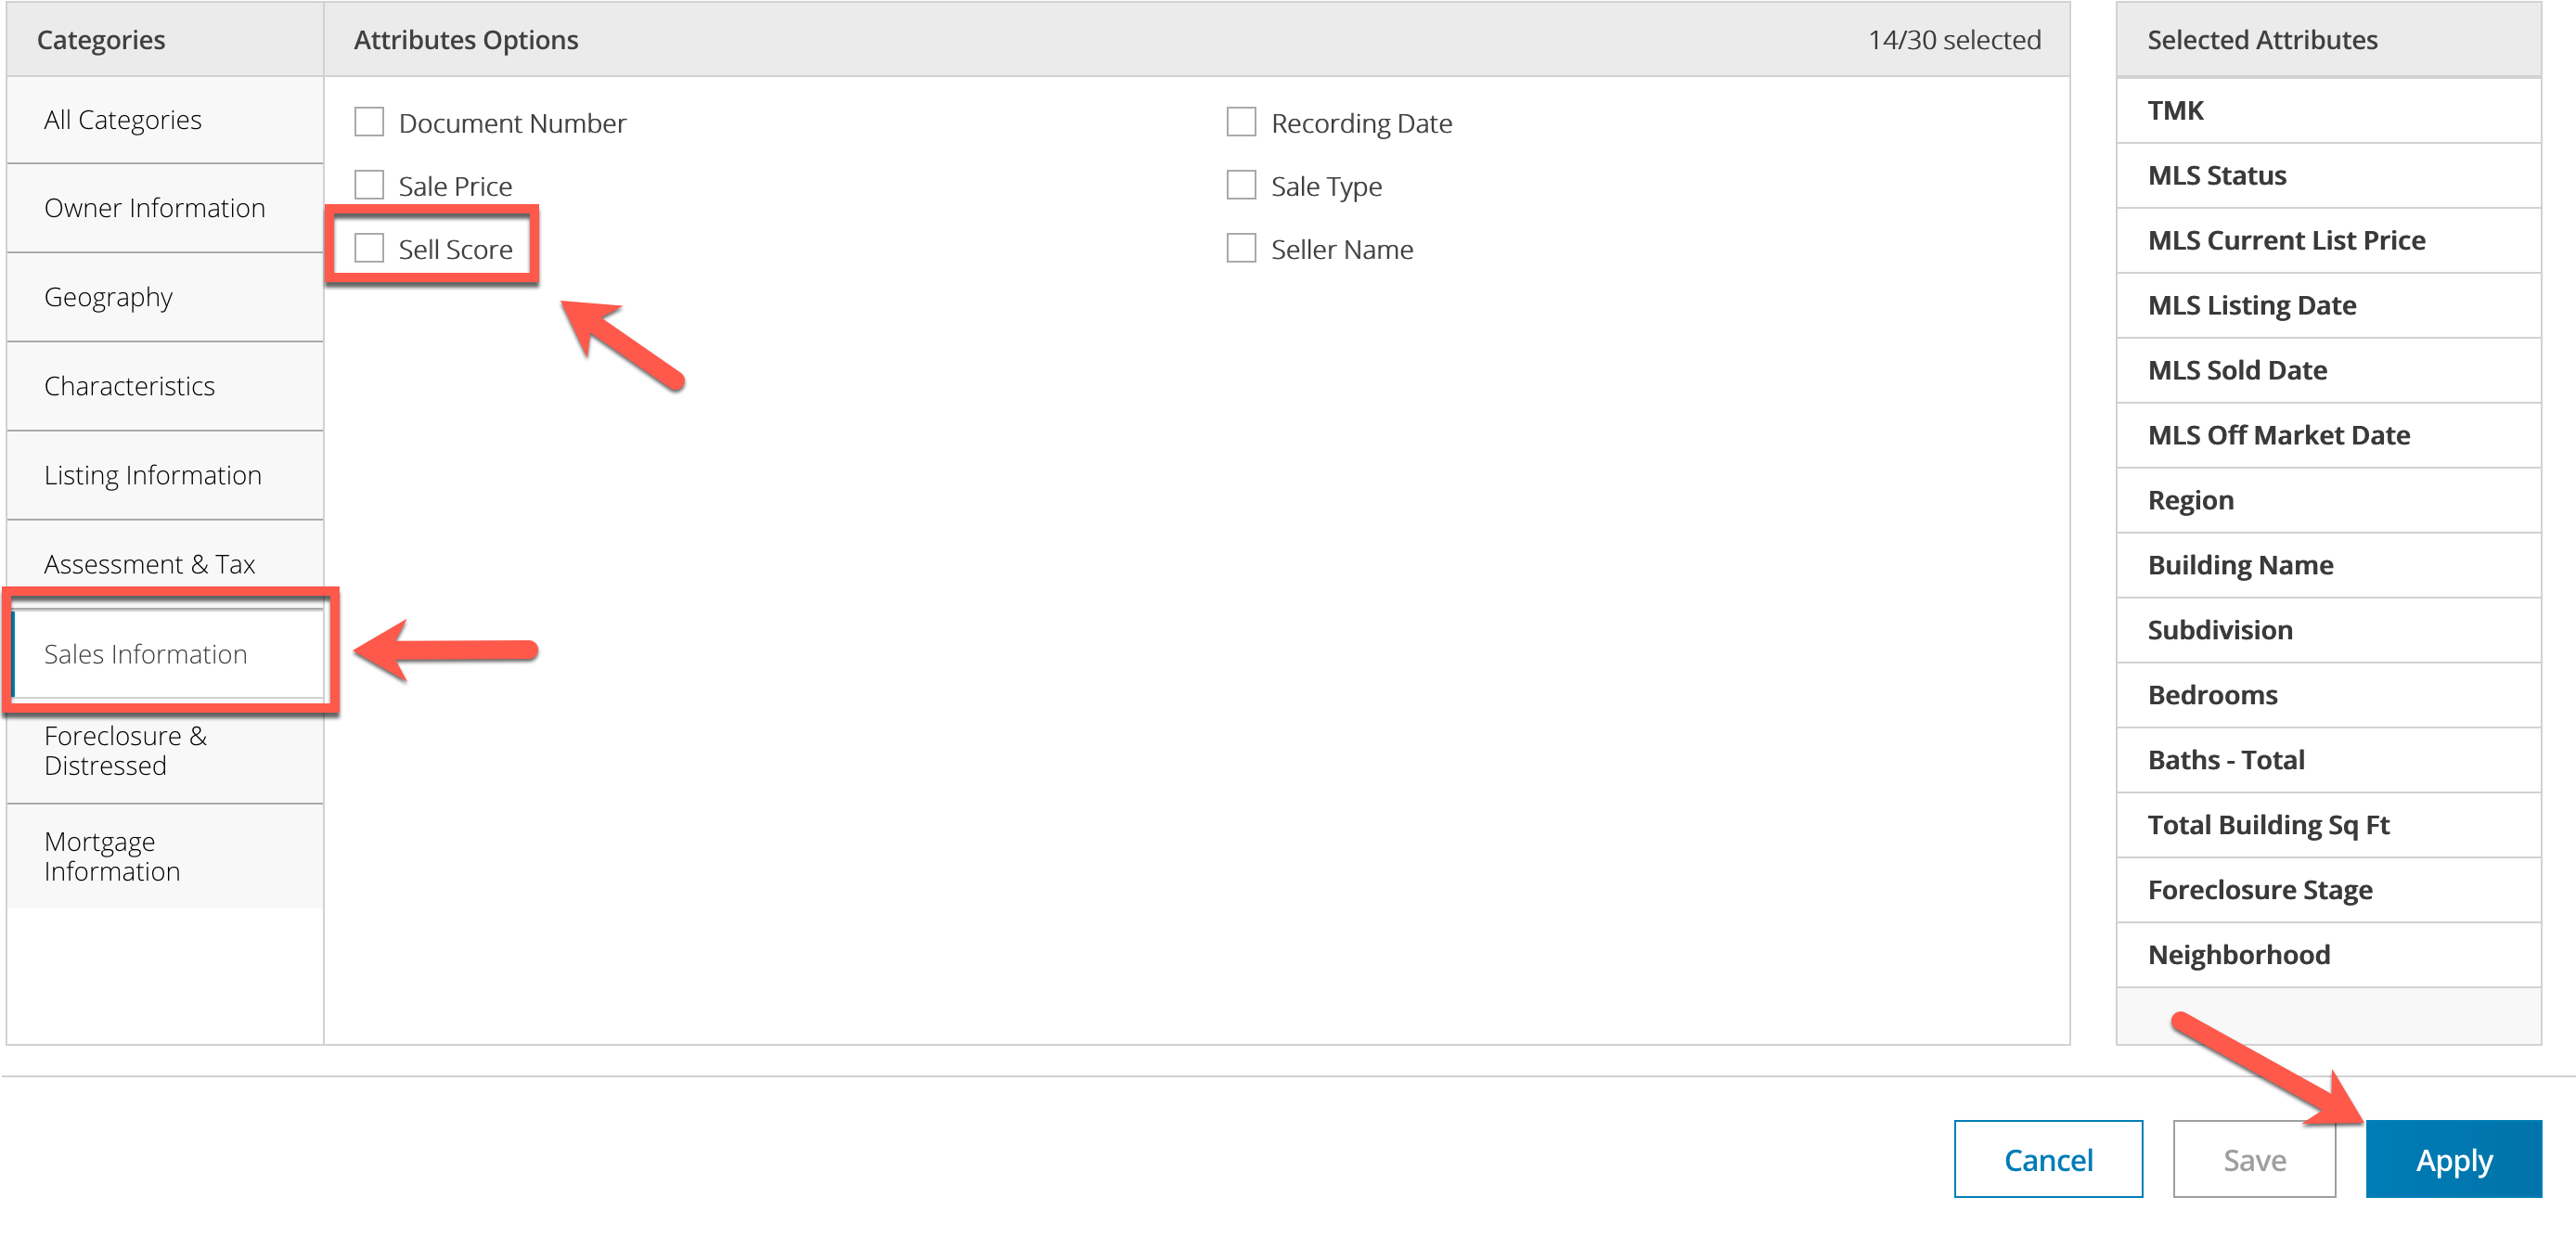Check the Recording Date option

pos(1241,122)
